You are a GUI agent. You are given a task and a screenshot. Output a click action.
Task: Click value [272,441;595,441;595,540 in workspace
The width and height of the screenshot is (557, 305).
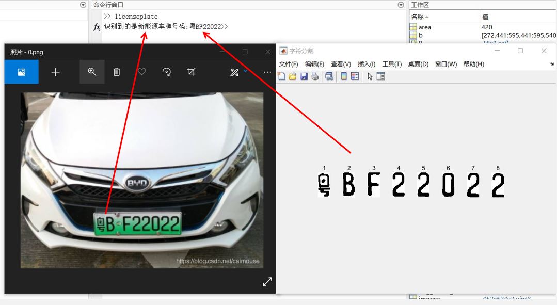pos(519,35)
